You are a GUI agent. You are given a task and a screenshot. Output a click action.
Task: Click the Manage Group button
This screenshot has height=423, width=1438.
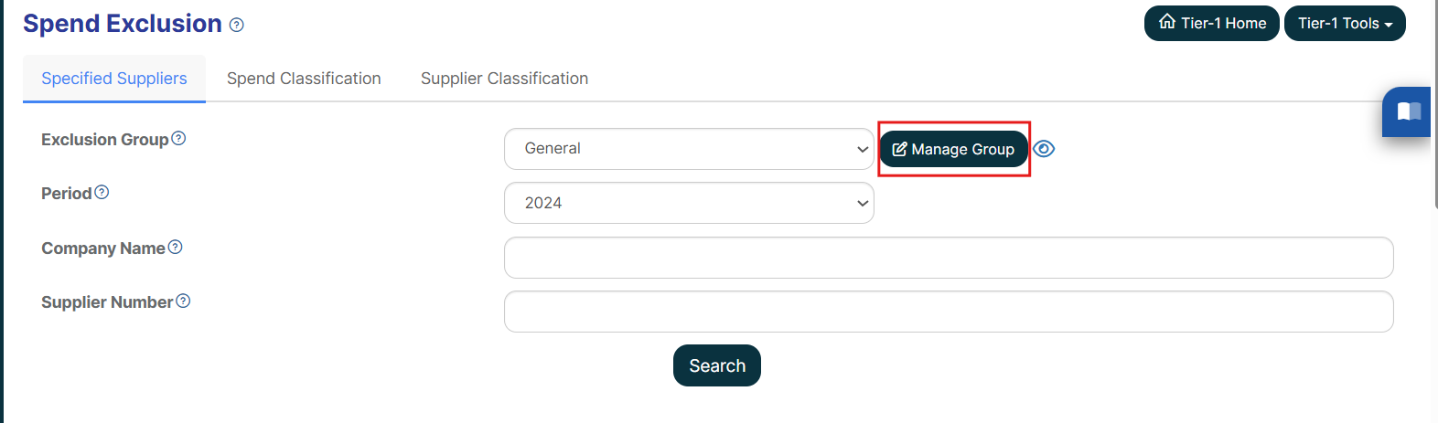(x=953, y=149)
